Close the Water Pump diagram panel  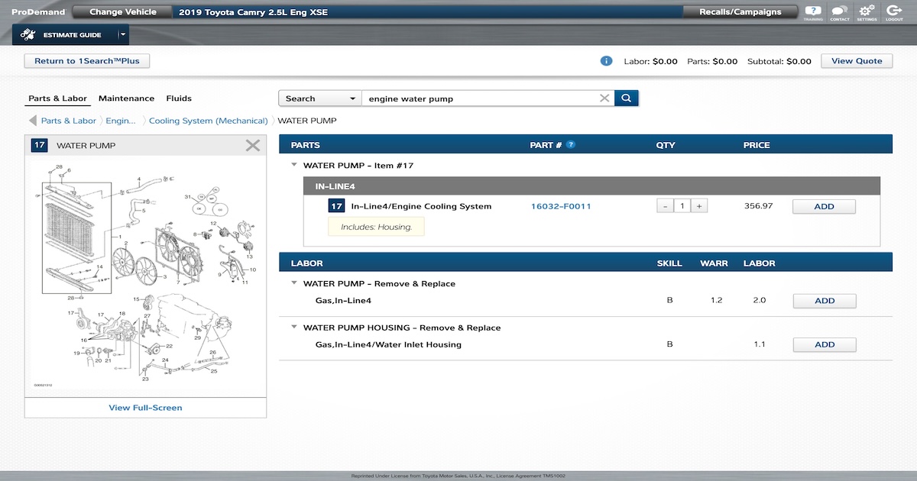tap(253, 145)
